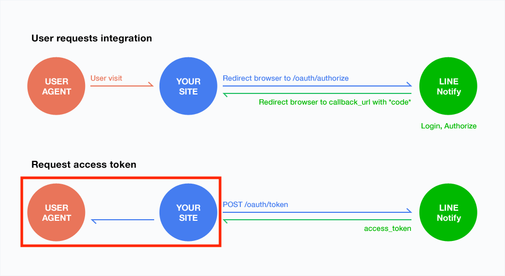
Task: Click the top LINE Notify circle
Action: (x=448, y=86)
